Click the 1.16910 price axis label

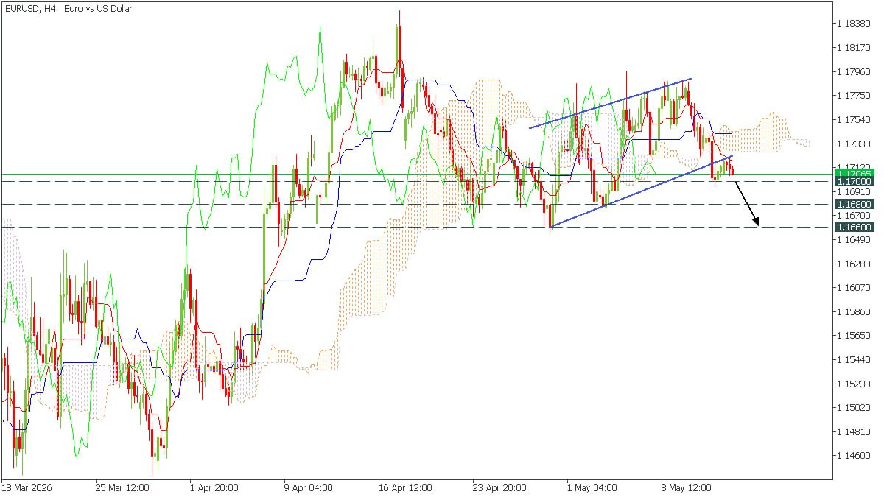pyautogui.click(x=855, y=191)
